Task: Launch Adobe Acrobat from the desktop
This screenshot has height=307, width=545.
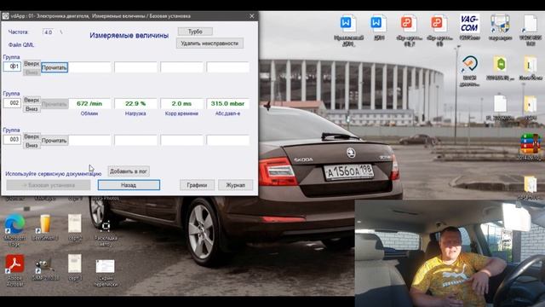Action: (x=14, y=269)
